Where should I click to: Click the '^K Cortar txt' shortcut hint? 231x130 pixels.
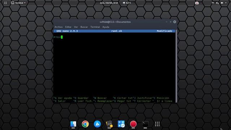click(x=123, y=98)
